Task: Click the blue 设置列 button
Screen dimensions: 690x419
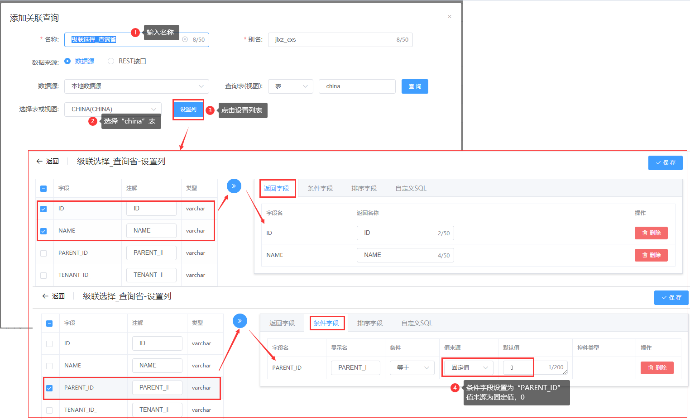Action: point(188,110)
